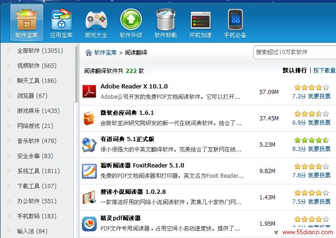Select 网络游戏 (21) category

click(35, 126)
